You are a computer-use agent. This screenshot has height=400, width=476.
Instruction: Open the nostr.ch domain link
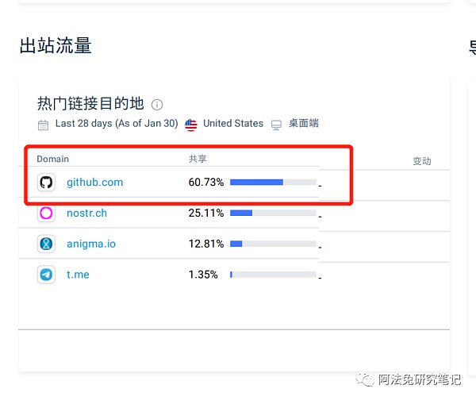(86, 213)
